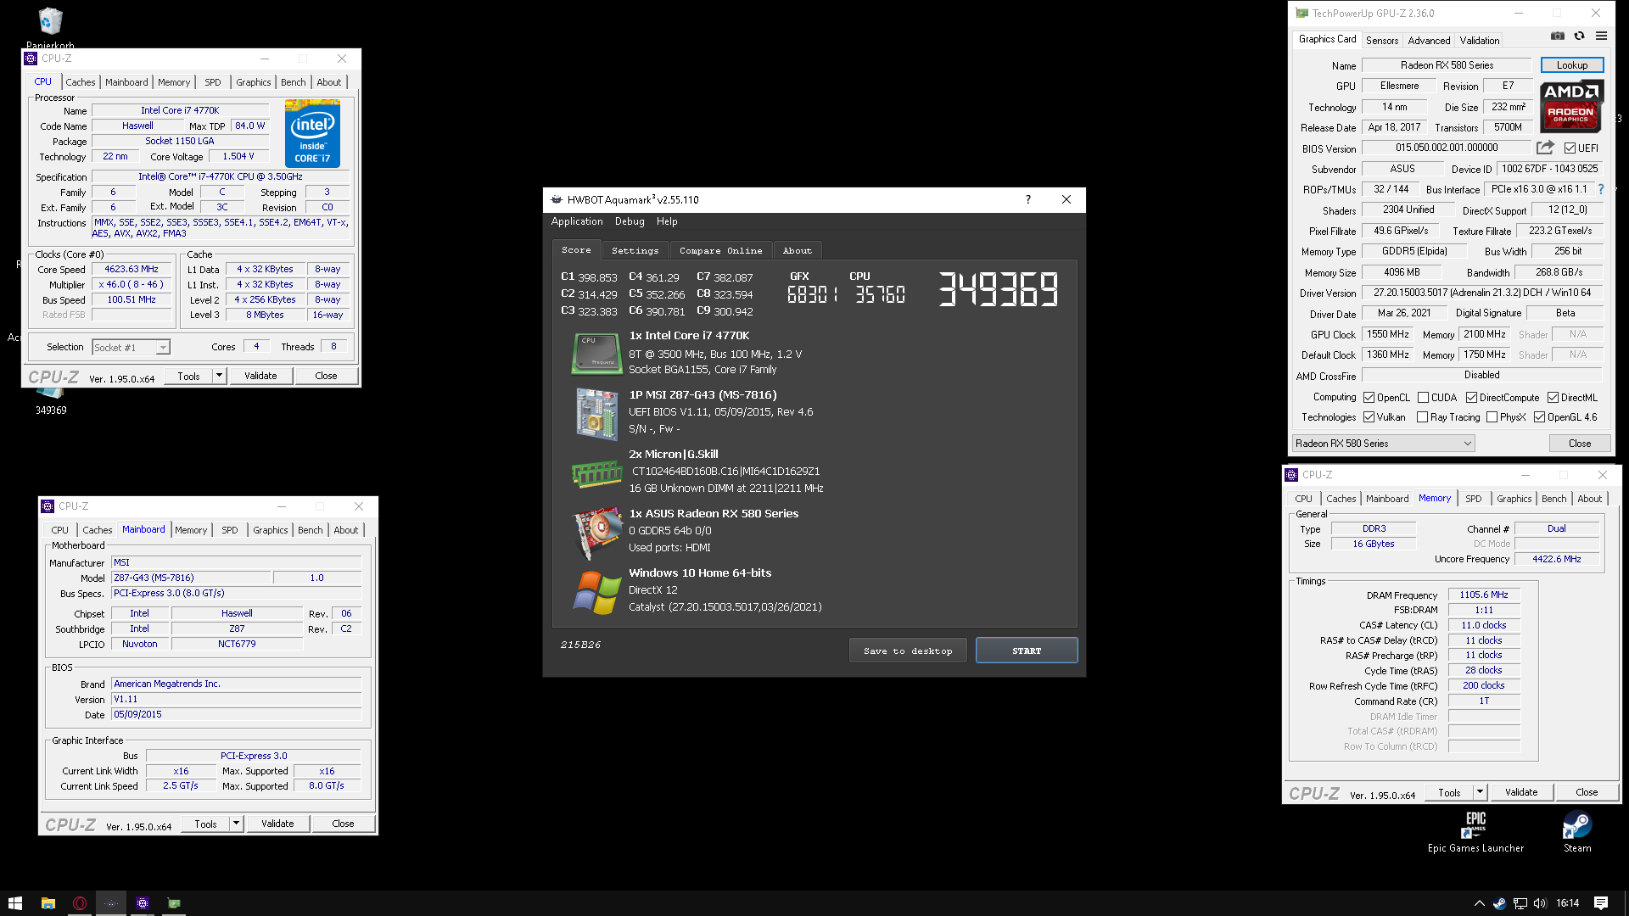Viewport: 1629px width, 916px height.
Task: Click the BIOS Version share/export icon
Action: pyautogui.click(x=1545, y=148)
